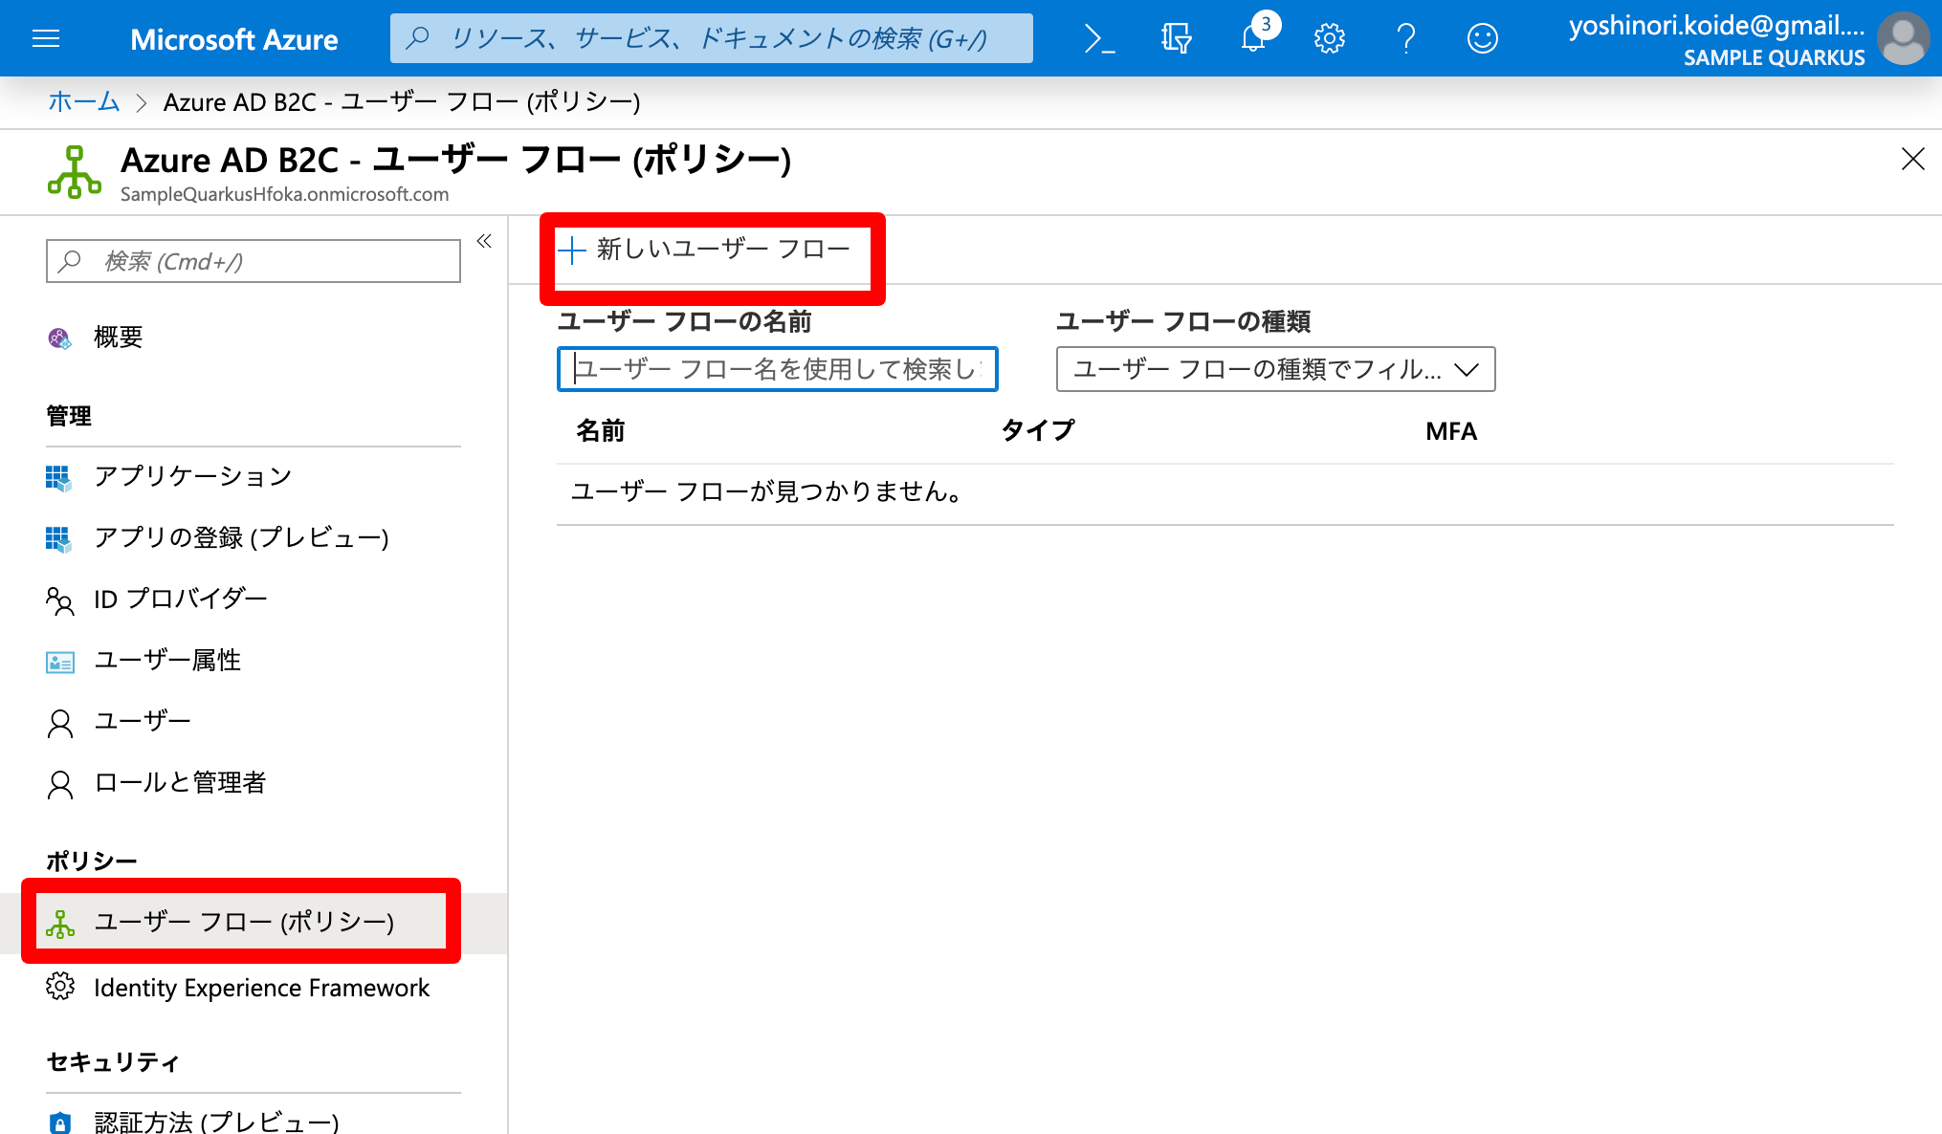Select ロールと管理者

click(181, 782)
